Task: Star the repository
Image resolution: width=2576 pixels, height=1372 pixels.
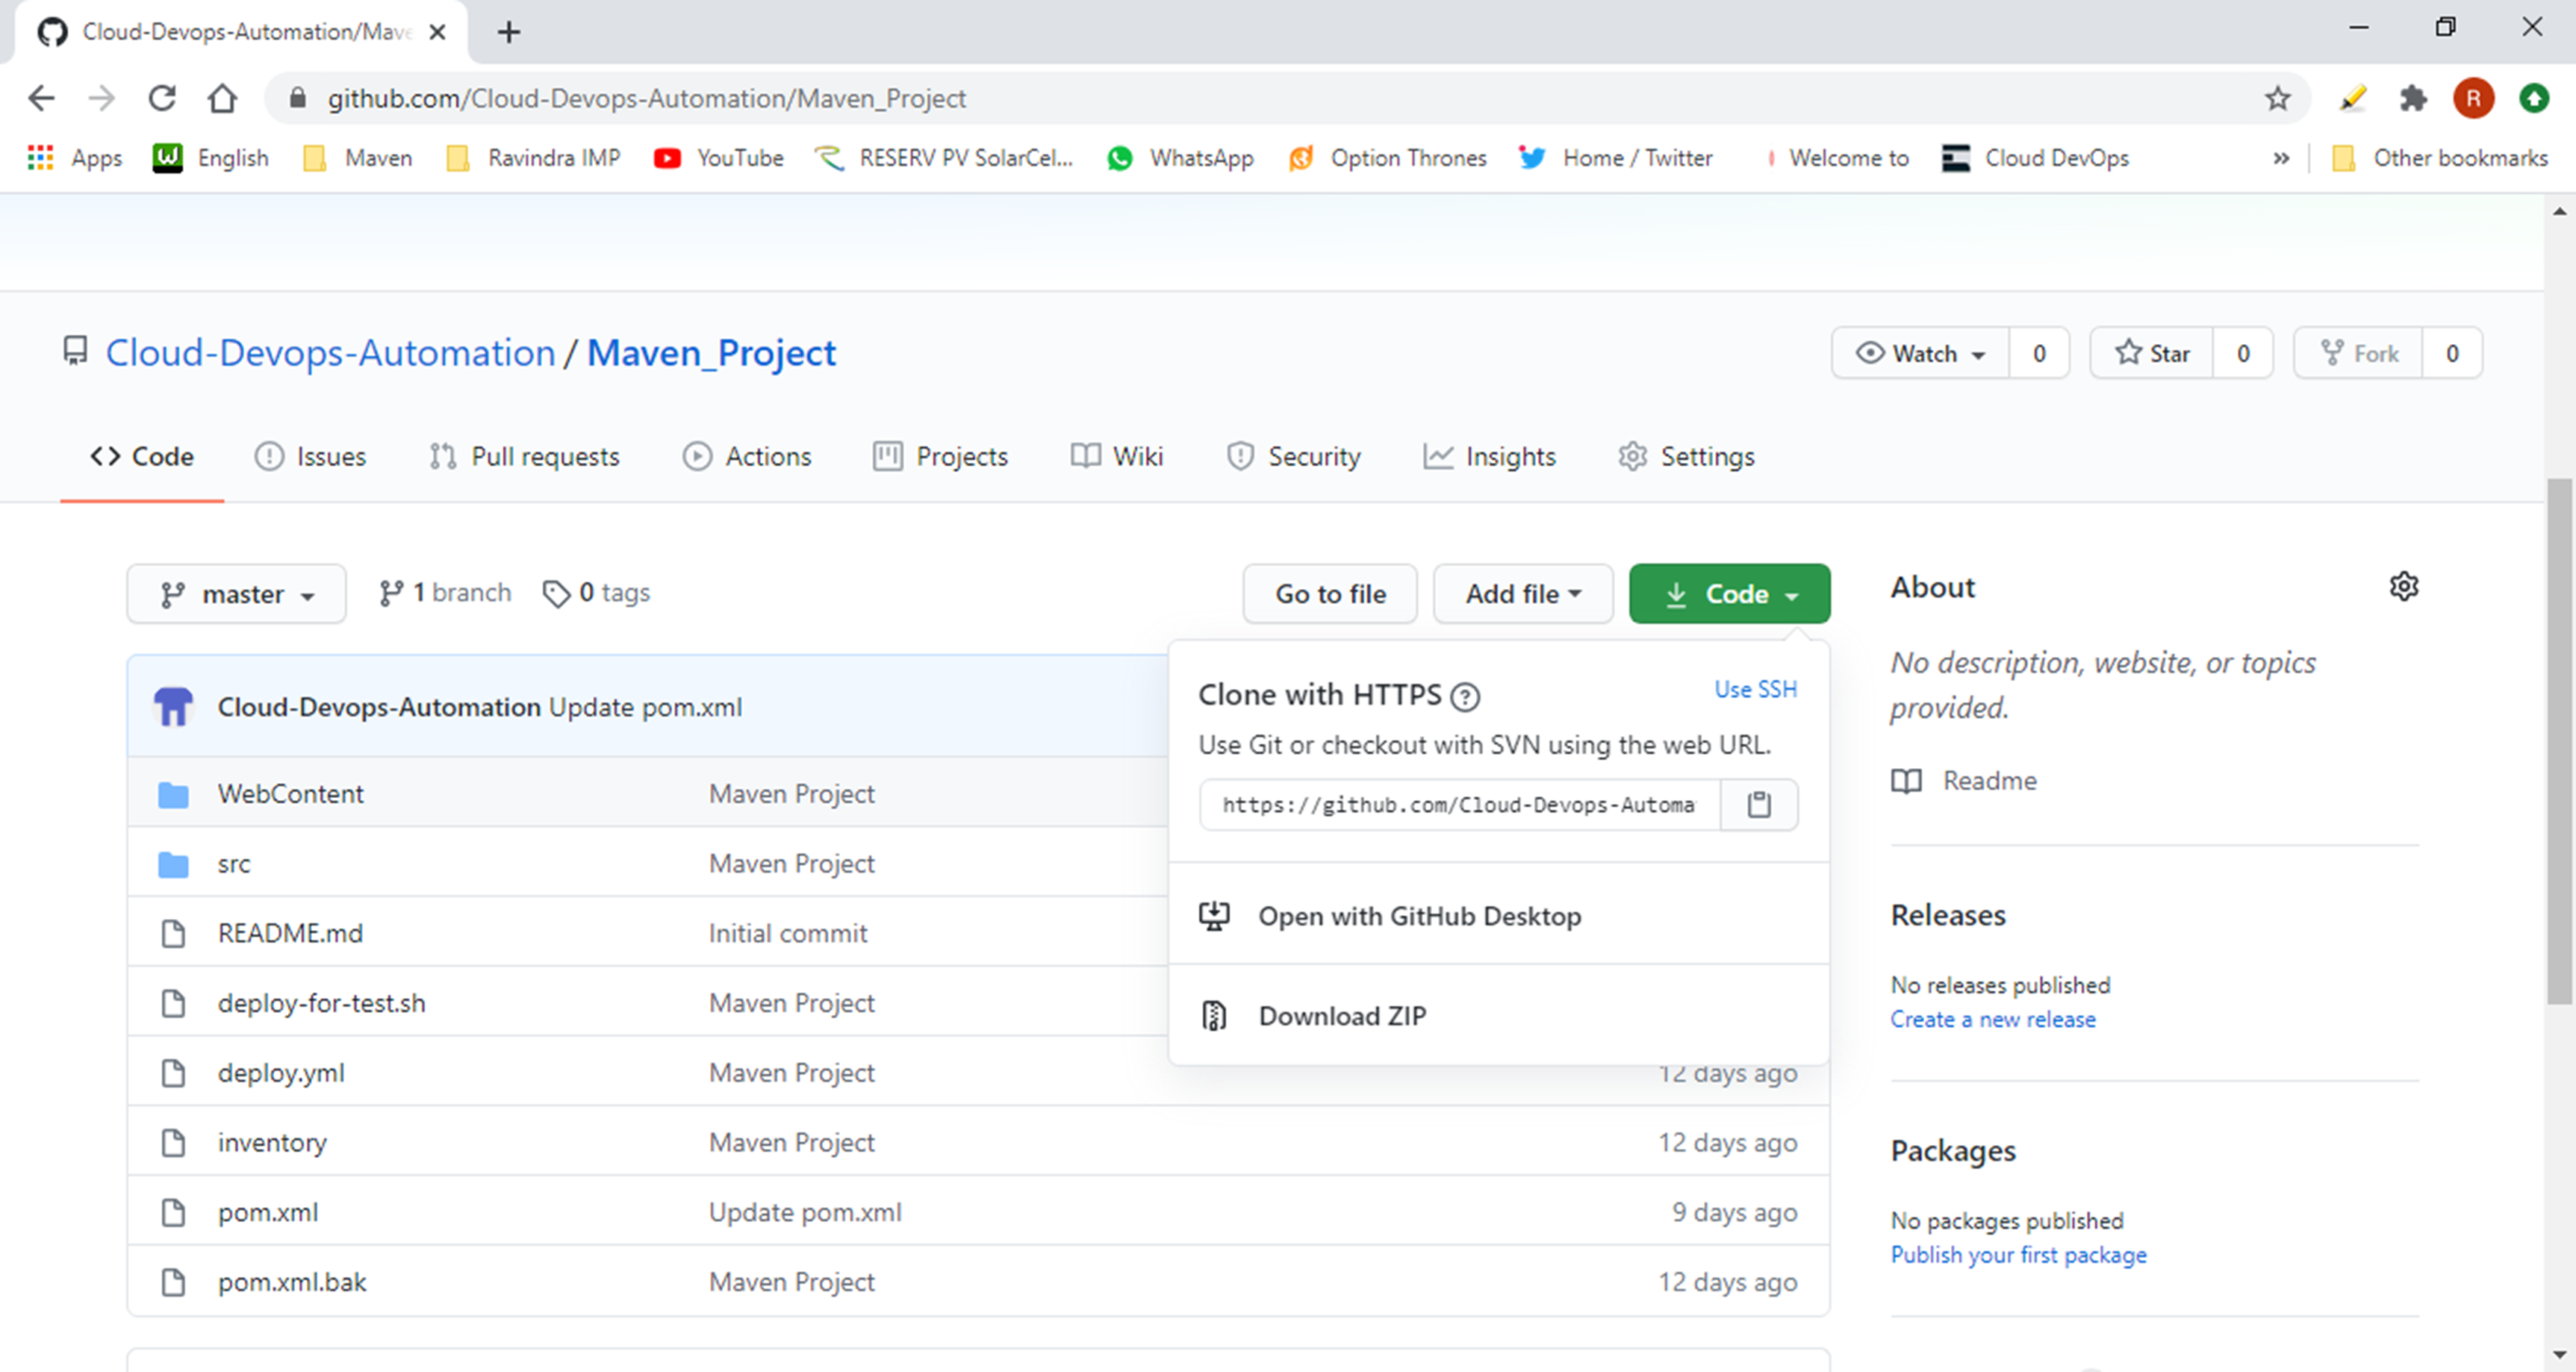Action: tap(2151, 352)
